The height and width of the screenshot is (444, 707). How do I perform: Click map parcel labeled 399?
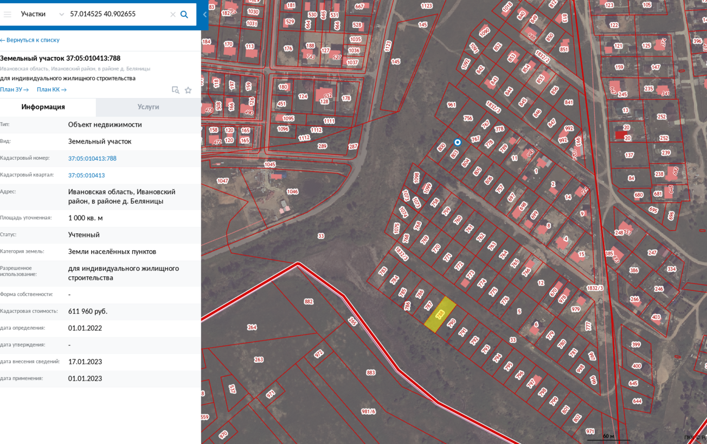click(x=636, y=345)
